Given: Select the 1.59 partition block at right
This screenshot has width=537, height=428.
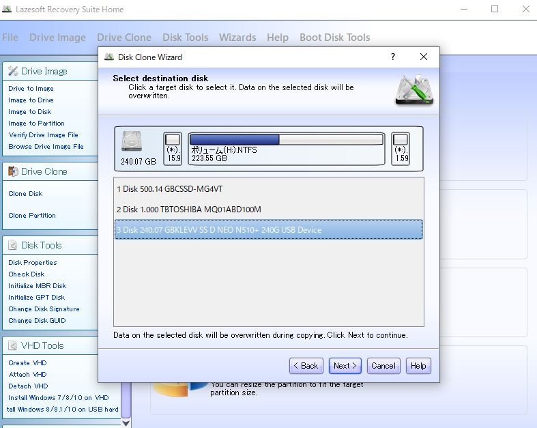Looking at the screenshot, I should 401,149.
